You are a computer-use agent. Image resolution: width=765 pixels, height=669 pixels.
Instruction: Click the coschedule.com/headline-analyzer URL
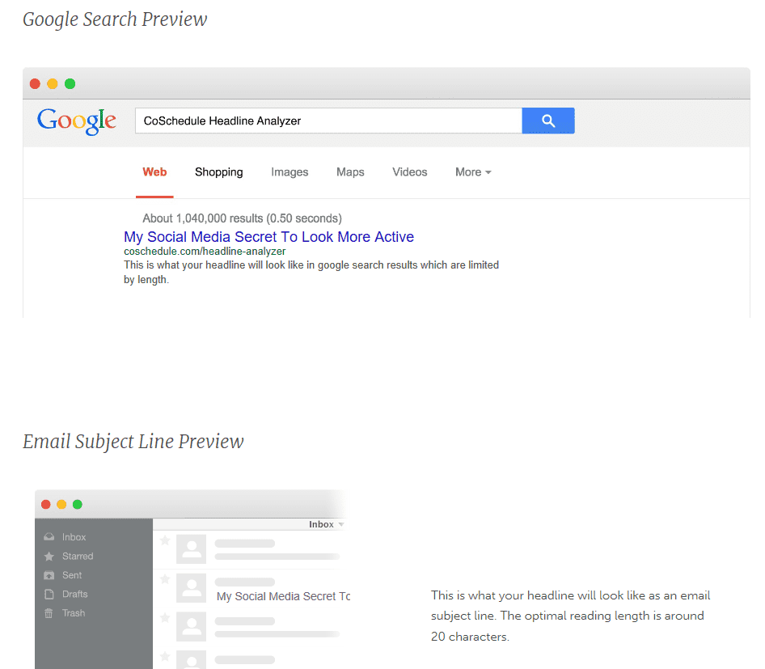pos(205,252)
